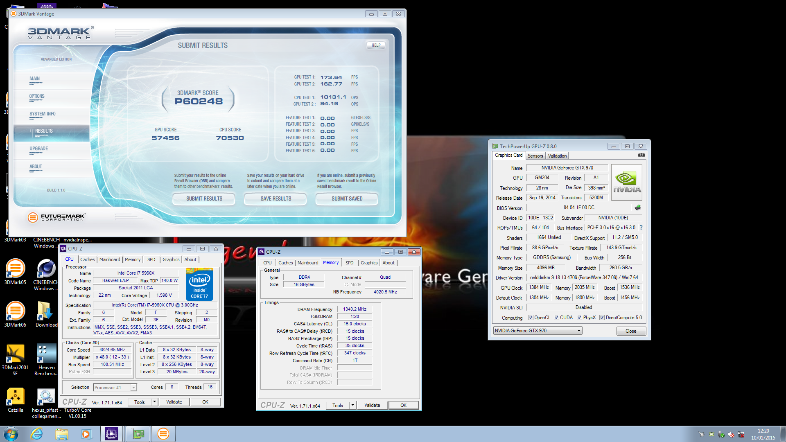The height and width of the screenshot is (442, 786).
Task: Click Validate in left CPU-Z window
Action: tap(174, 402)
